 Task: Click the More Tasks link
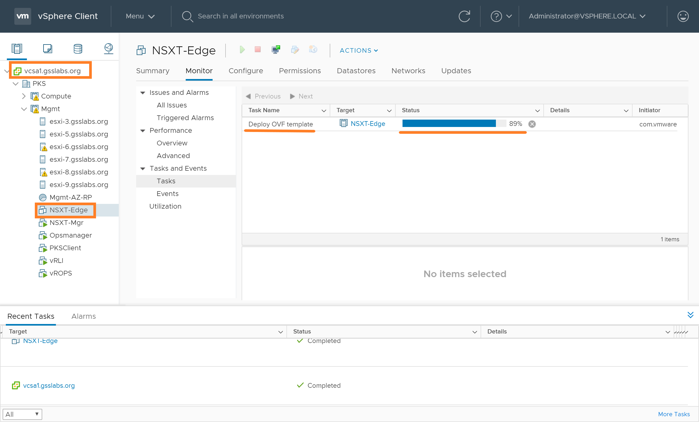tap(674, 414)
